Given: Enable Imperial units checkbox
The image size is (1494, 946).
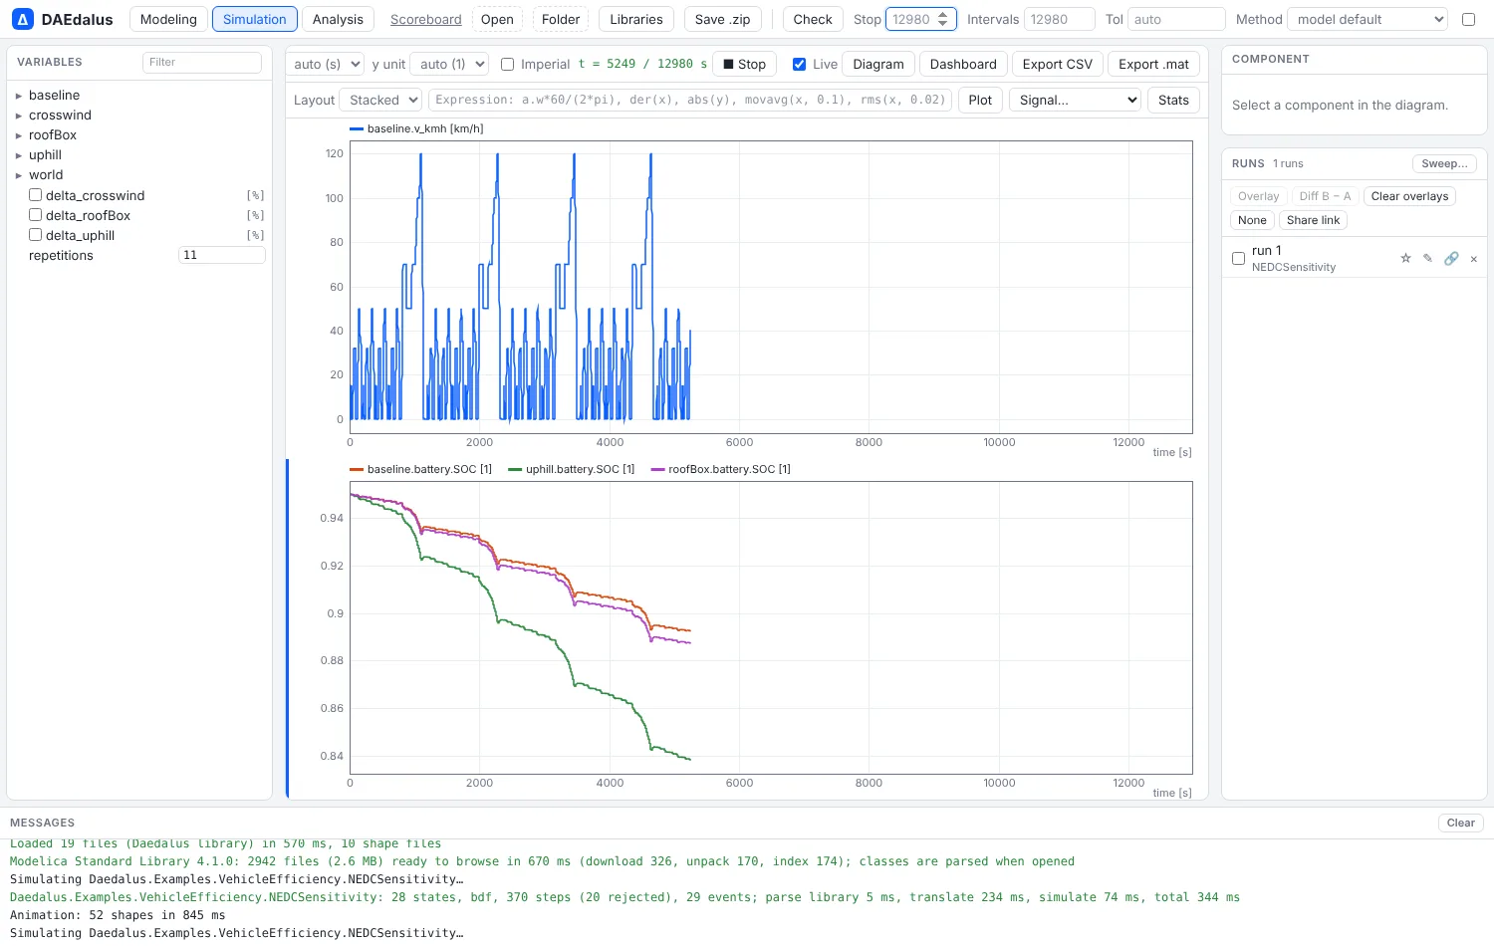Looking at the screenshot, I should [508, 64].
